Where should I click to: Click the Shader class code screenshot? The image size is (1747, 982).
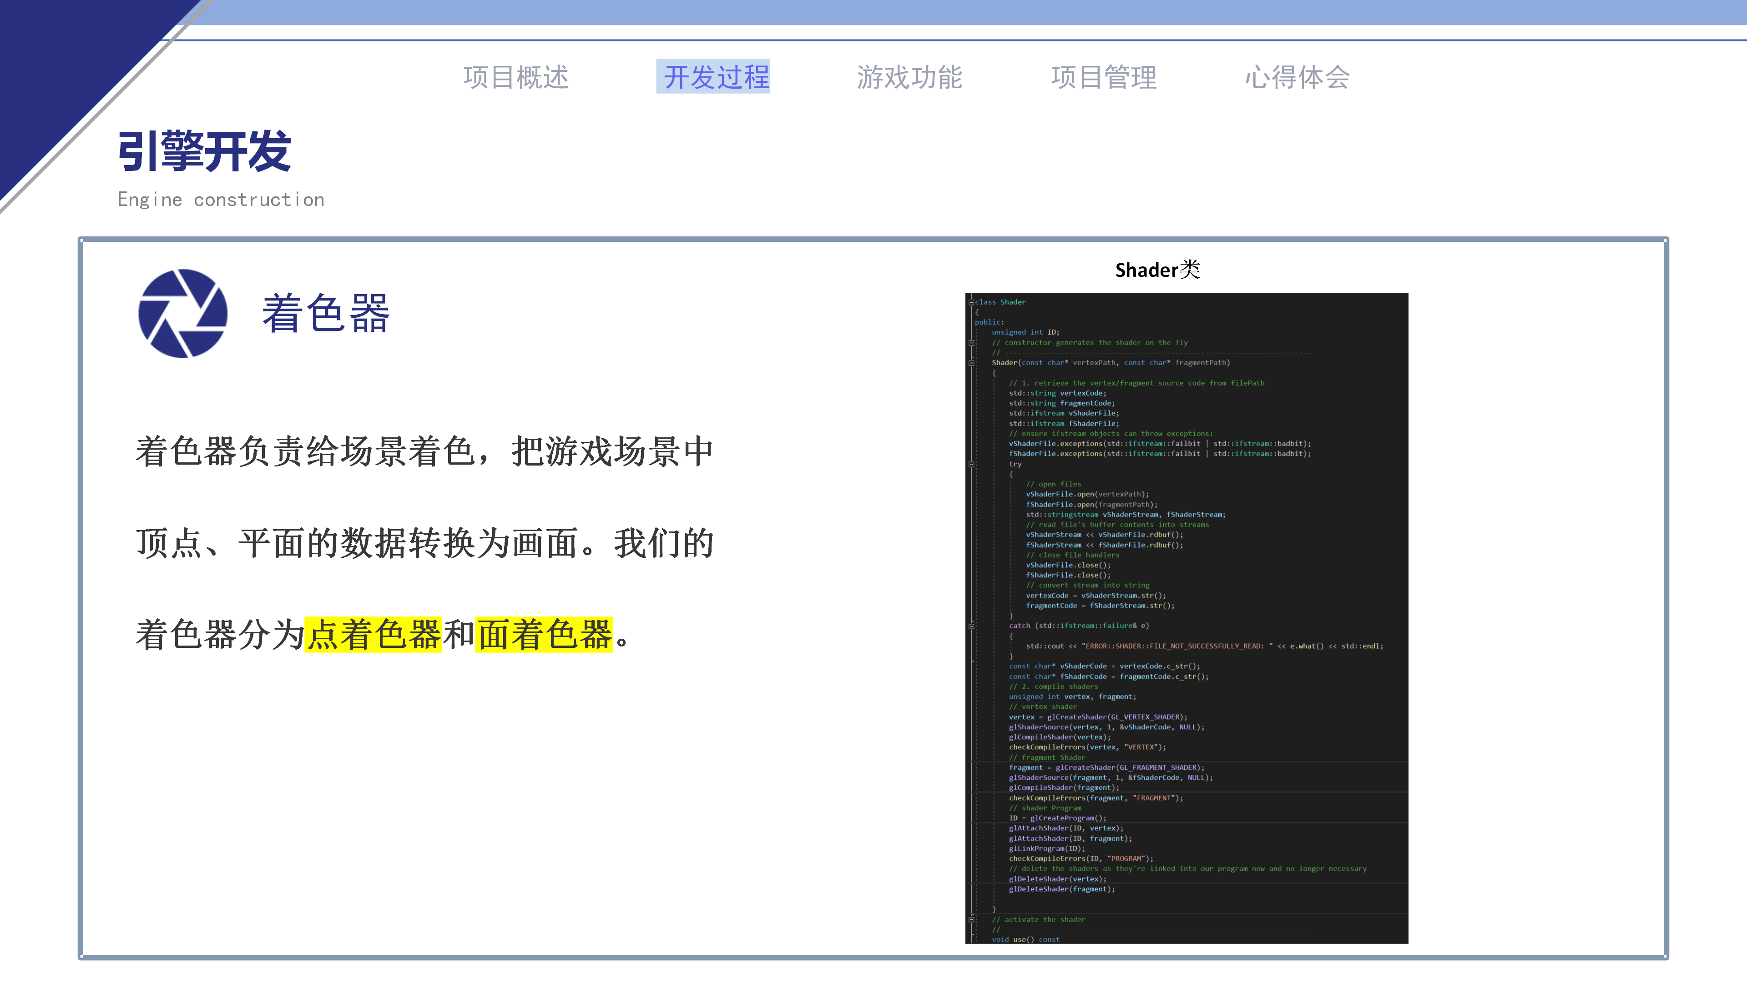[x=1186, y=617]
